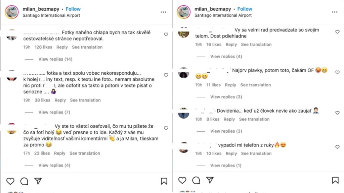The width and height of the screenshot is (344, 193).
Task: Open Santiago International Airport location in right post
Action: (x=223, y=15)
